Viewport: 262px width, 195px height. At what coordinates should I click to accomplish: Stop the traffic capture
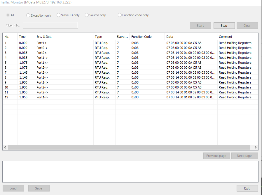click(224, 26)
